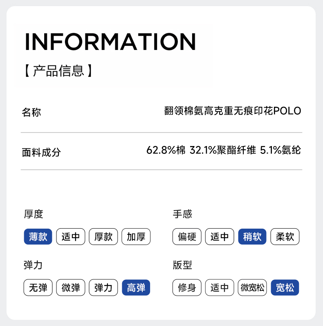Image resolution: width=323 pixels, height=326 pixels.
Task: Click the product name 翻领棉氨高克重无痕印花POLO
Action: point(232,111)
